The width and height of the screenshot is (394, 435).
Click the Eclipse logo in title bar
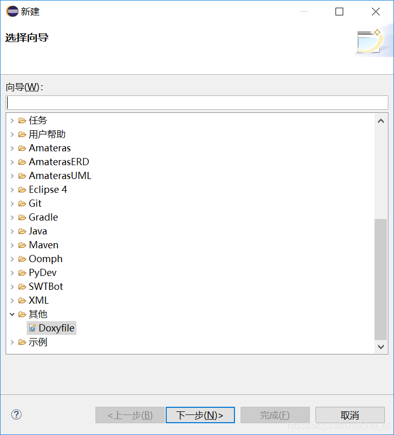(x=12, y=11)
